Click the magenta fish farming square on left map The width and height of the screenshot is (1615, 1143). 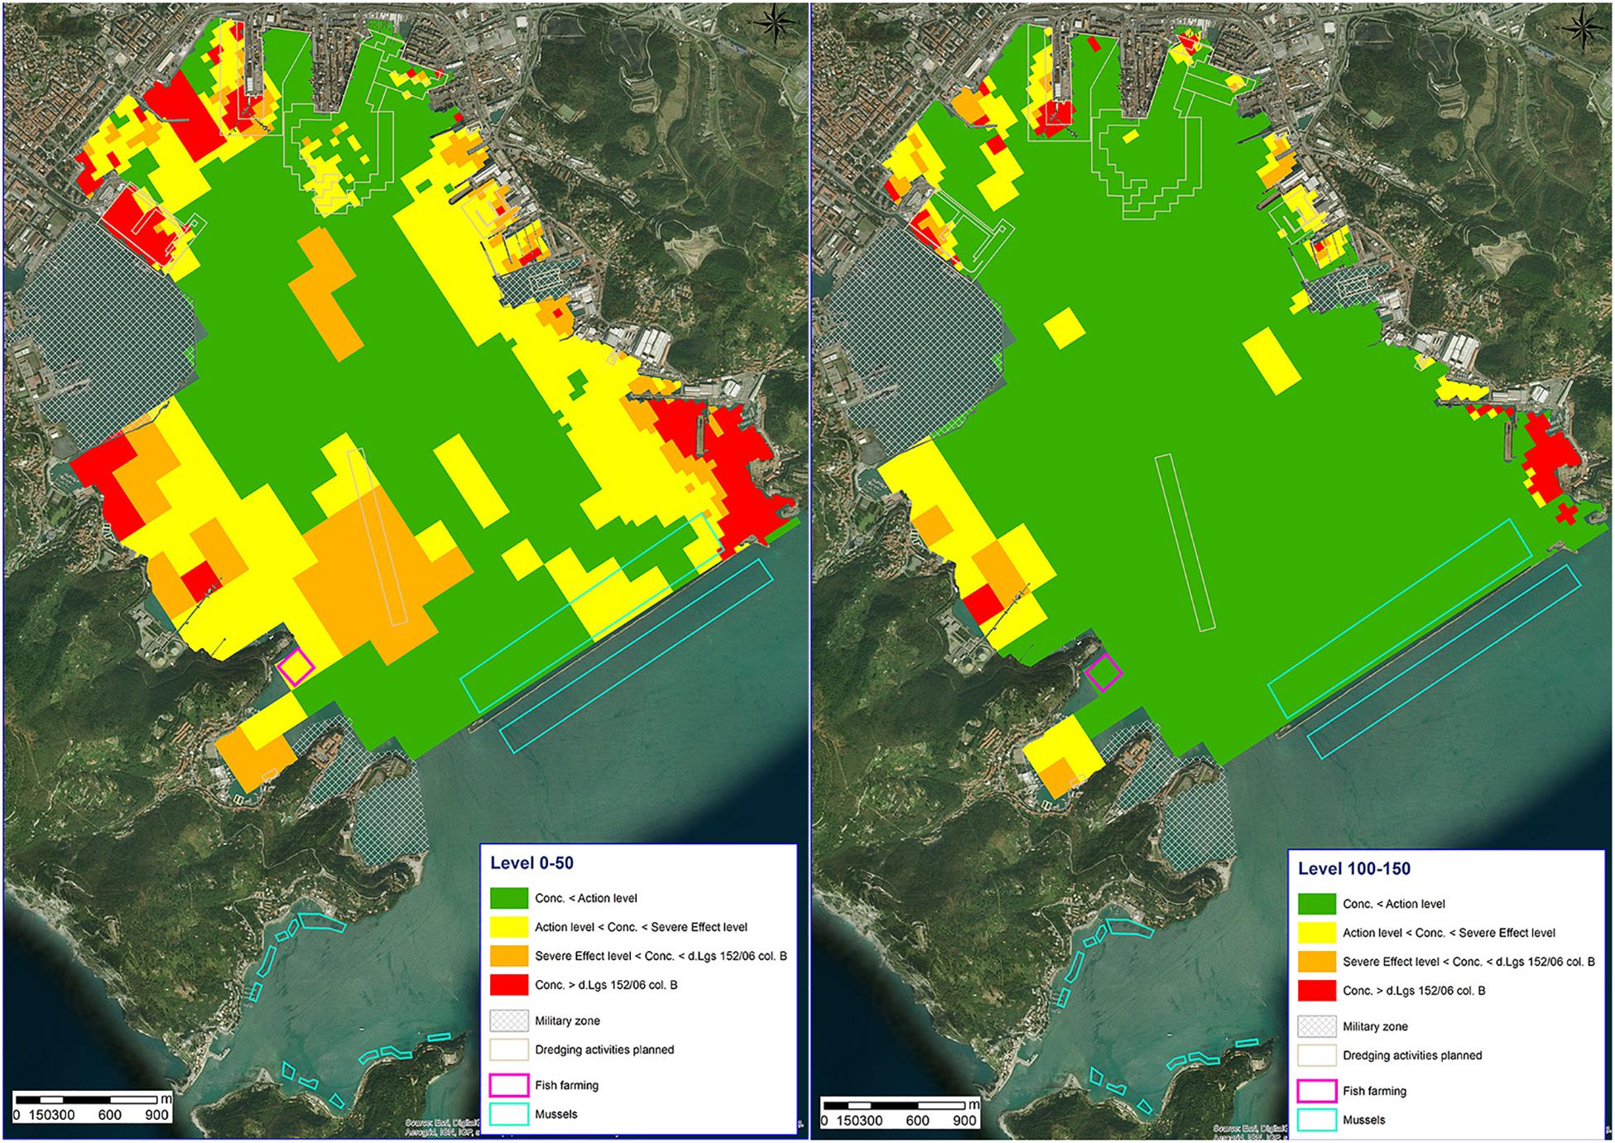click(296, 667)
